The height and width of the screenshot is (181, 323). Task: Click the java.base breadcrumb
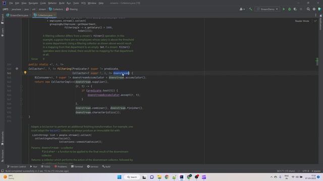[16, 9]
